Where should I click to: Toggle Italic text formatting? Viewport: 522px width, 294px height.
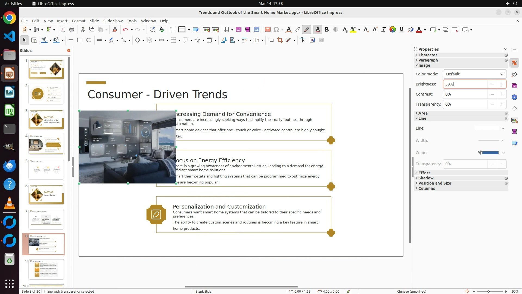click(383, 30)
